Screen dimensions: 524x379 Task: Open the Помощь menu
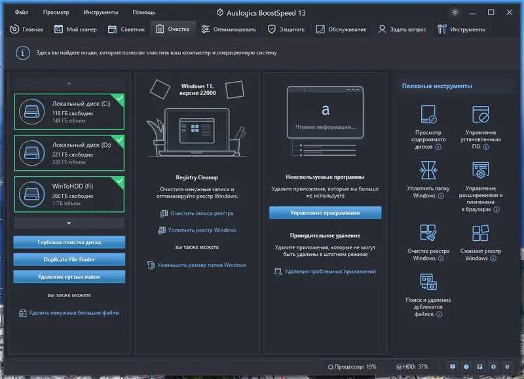143,12
